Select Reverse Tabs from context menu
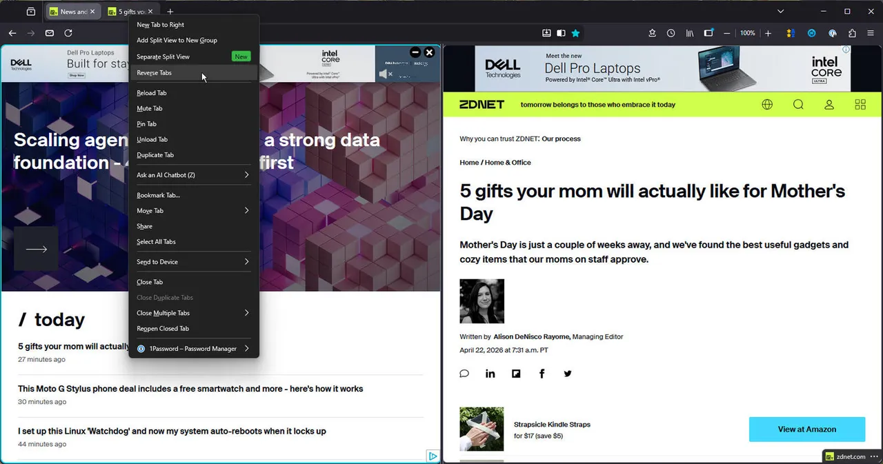This screenshot has height=464, width=883. tap(155, 73)
